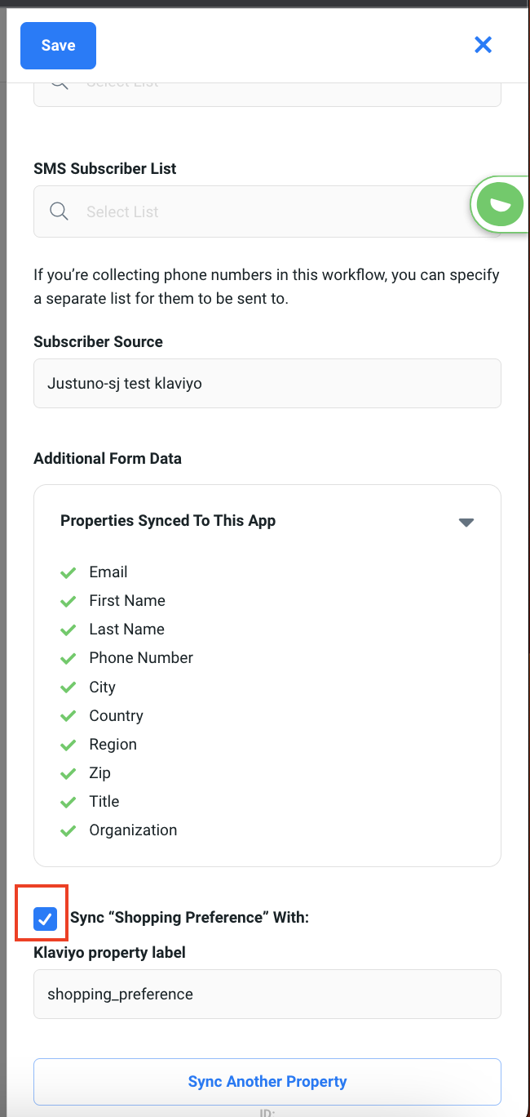The width and height of the screenshot is (530, 1117).
Task: Uncheck the Sync Shopping Preference checkbox
Action: (46, 919)
